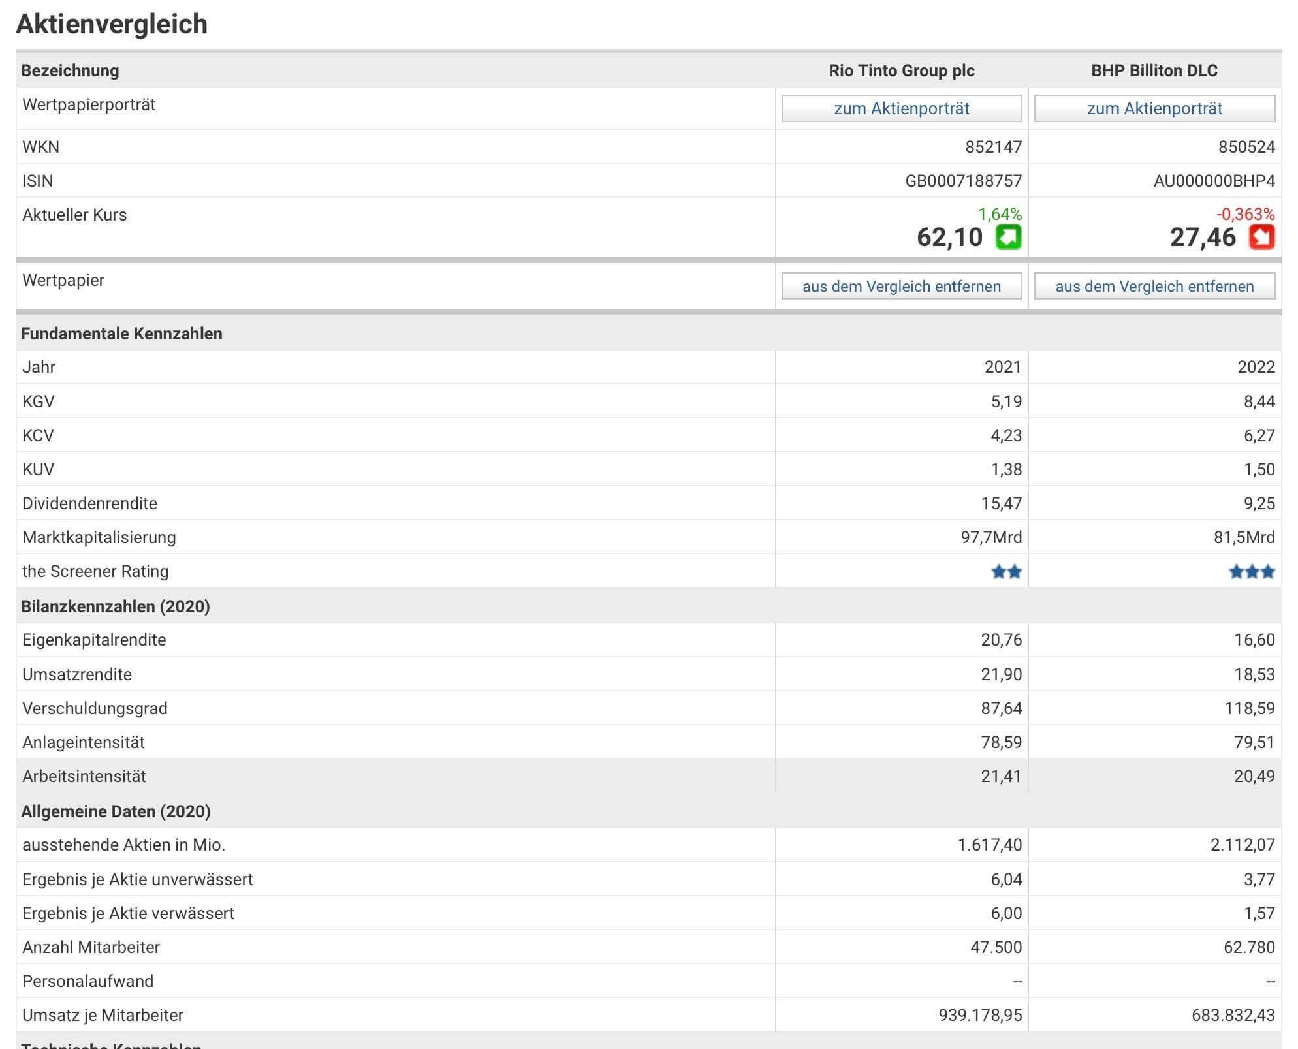Click BHP Billiton's three-star Screener Rating
Viewport: 1298px width, 1049px height.
pos(1251,572)
